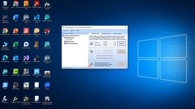195x109 pixels.
Task: Enable strict baudrate emulation checkbox
Action: (x=95, y=56)
